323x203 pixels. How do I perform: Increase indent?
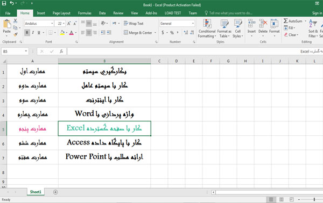coord(109,32)
